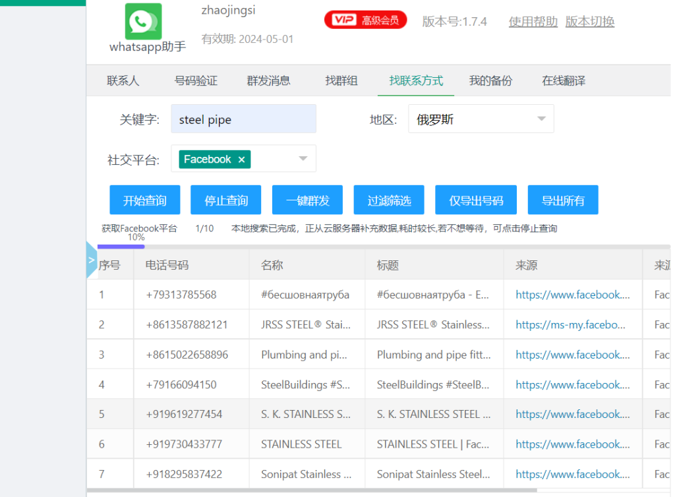
Task: Click the query progress bar
Action: 121,247
